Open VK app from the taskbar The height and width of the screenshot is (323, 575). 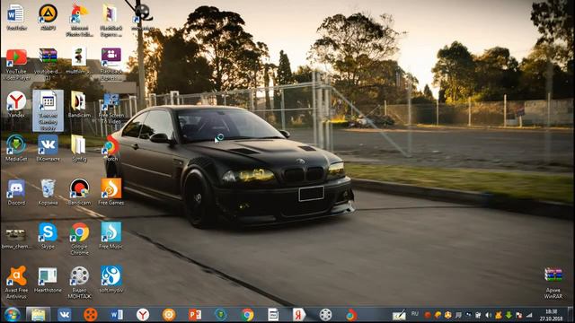pos(64,315)
